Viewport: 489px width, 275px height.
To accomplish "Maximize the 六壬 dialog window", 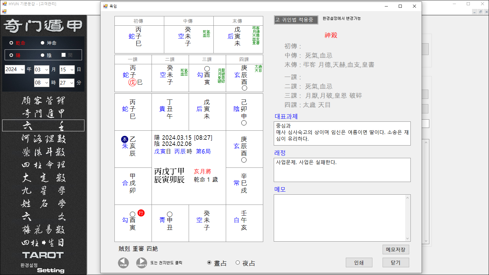I will pos(400,6).
